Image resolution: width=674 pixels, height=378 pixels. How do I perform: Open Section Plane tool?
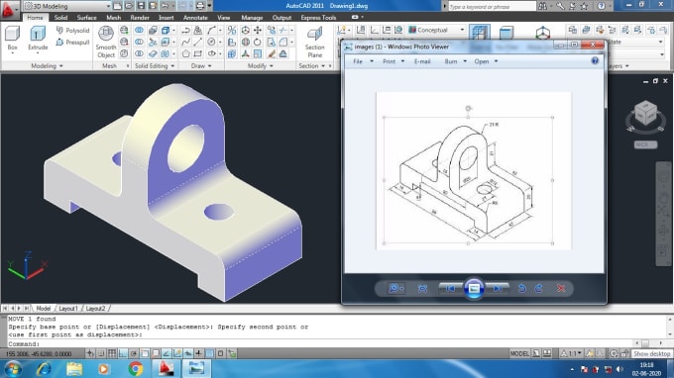[314, 42]
